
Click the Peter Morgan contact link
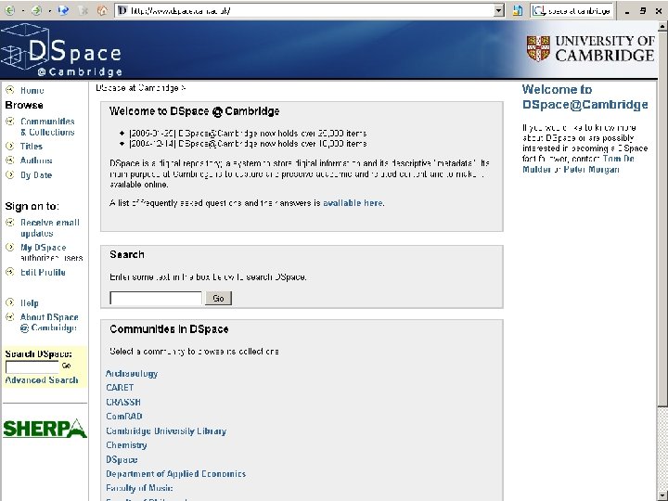click(592, 170)
